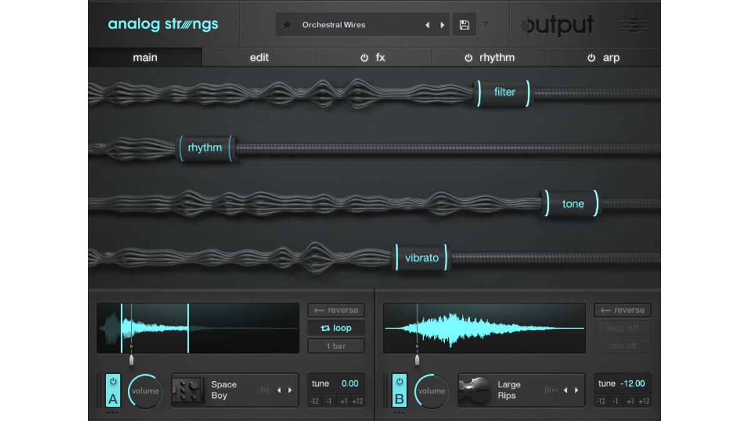Switch to the edit tab

[259, 57]
